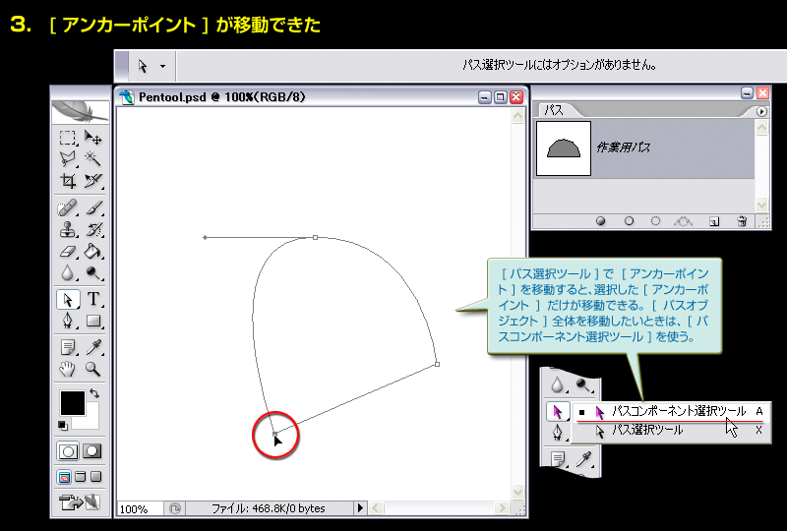The width and height of the screenshot is (787, 531).
Task: Open status bar info arrow menu
Action: tap(360, 508)
